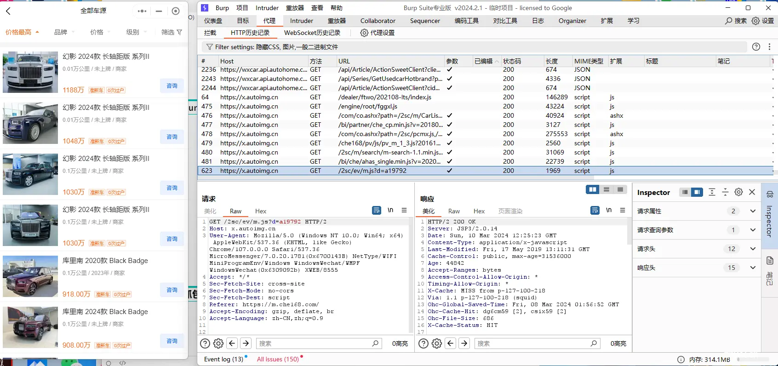Screen dimensions: 778x366
Task: Sort by 已编辑 column header
Action: [x=486, y=61]
